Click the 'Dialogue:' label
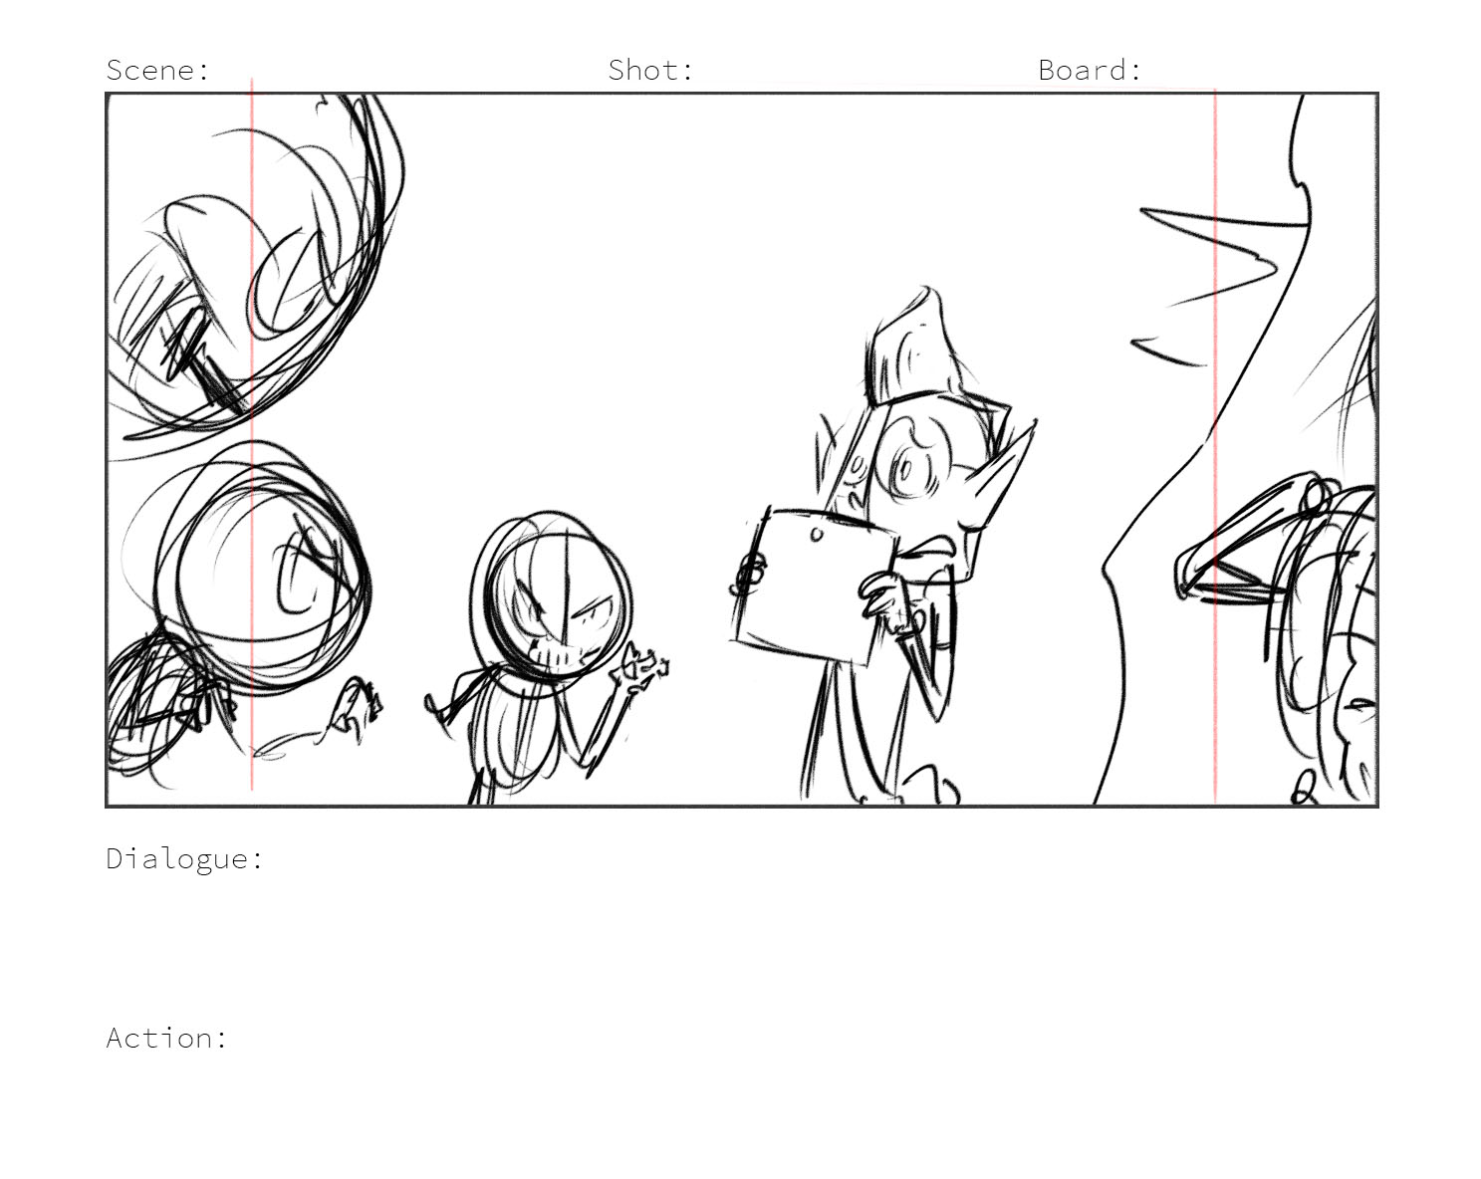Image resolution: width=1481 pixels, height=1179 pixels. coord(185,858)
